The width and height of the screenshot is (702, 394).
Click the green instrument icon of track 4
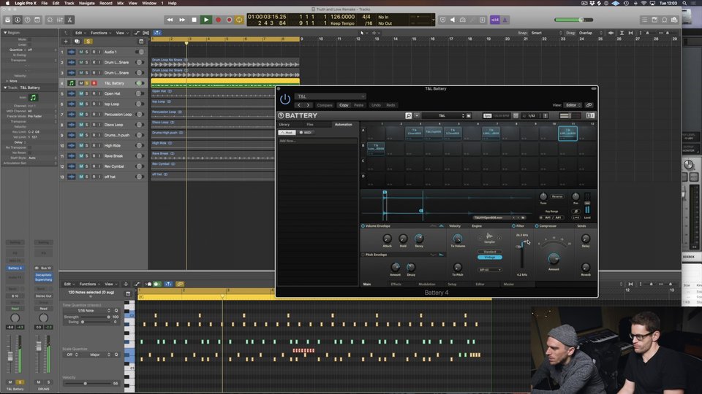pos(71,83)
